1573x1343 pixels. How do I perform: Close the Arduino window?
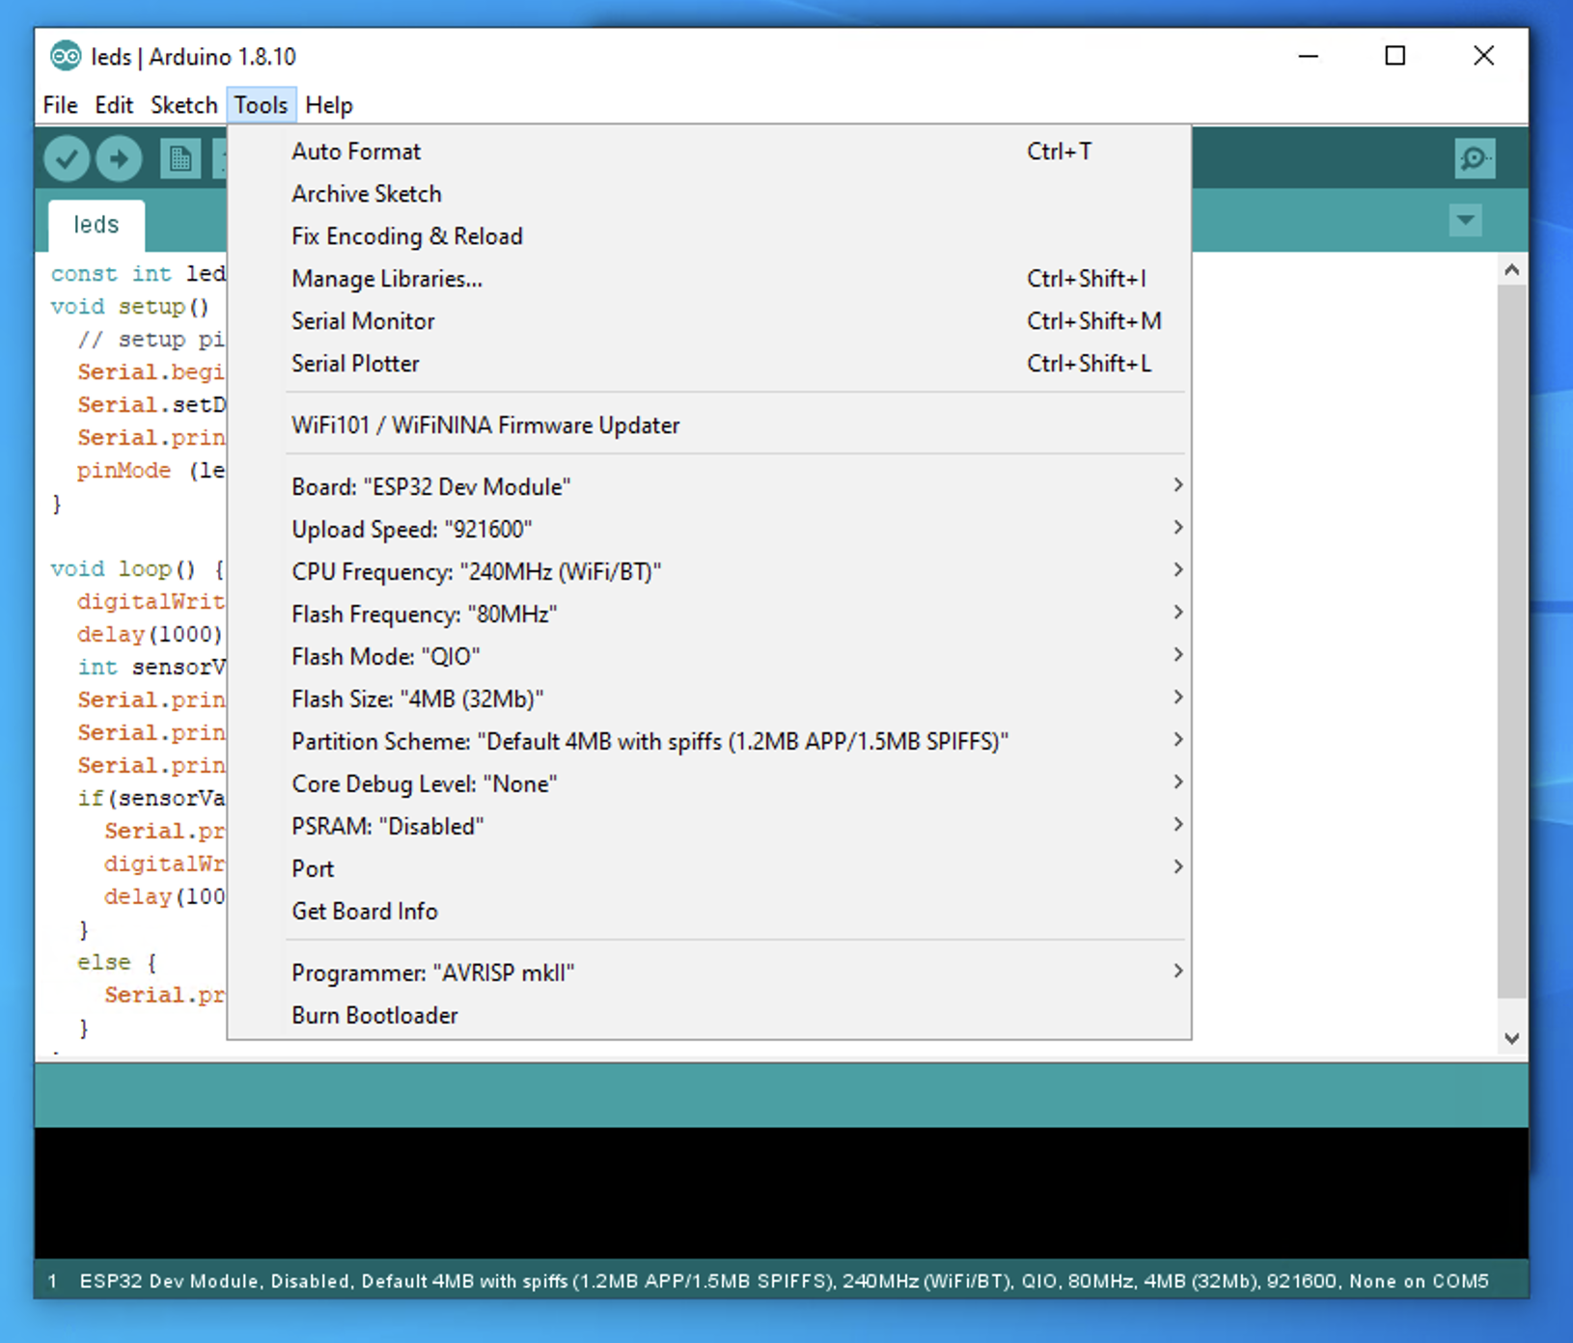coord(1484,56)
